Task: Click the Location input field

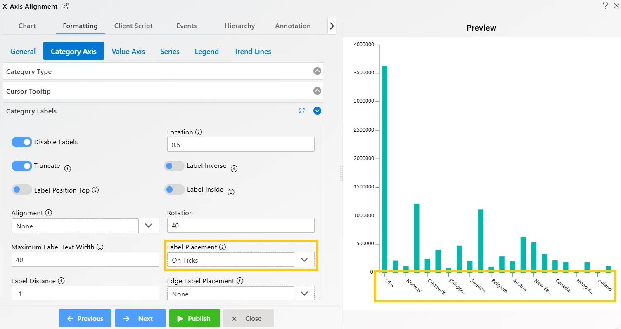Action: point(241,145)
